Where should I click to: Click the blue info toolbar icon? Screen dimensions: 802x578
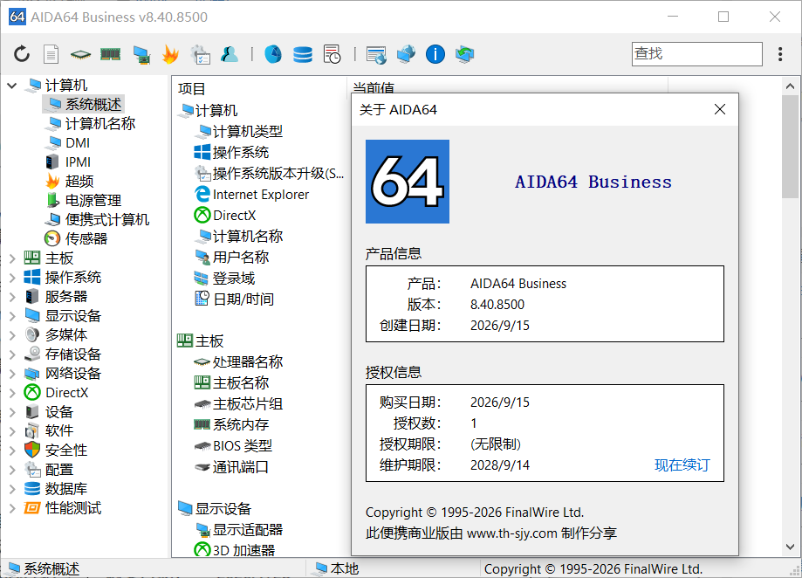[435, 54]
